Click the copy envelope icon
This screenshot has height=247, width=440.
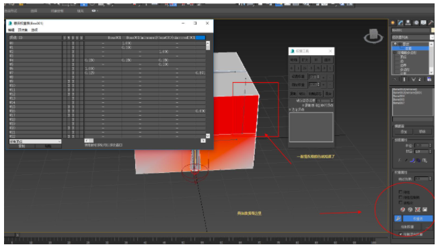coord(418,160)
